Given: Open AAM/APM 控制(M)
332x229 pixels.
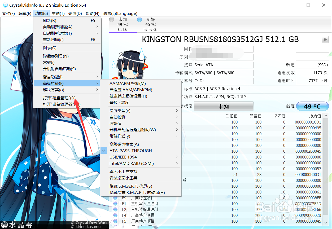Looking at the screenshot, I should coord(140,83).
